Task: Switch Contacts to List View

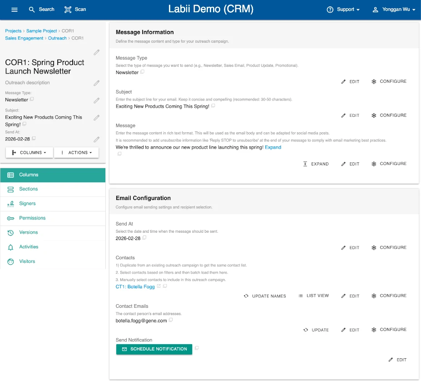Action: point(313,296)
